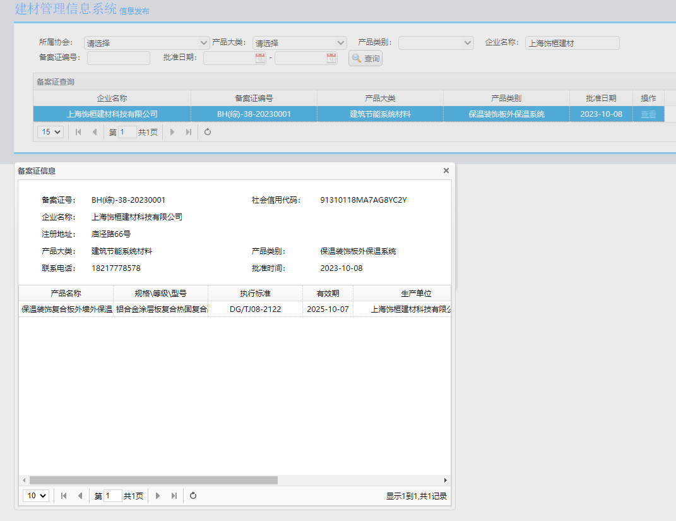Change page size 10 in 备案证信息 grid

pos(36,496)
